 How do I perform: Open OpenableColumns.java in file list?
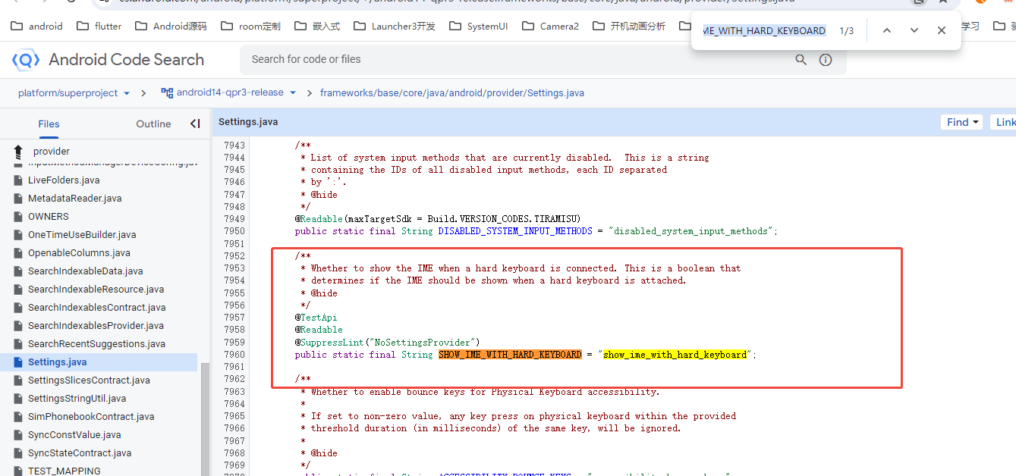click(x=79, y=253)
